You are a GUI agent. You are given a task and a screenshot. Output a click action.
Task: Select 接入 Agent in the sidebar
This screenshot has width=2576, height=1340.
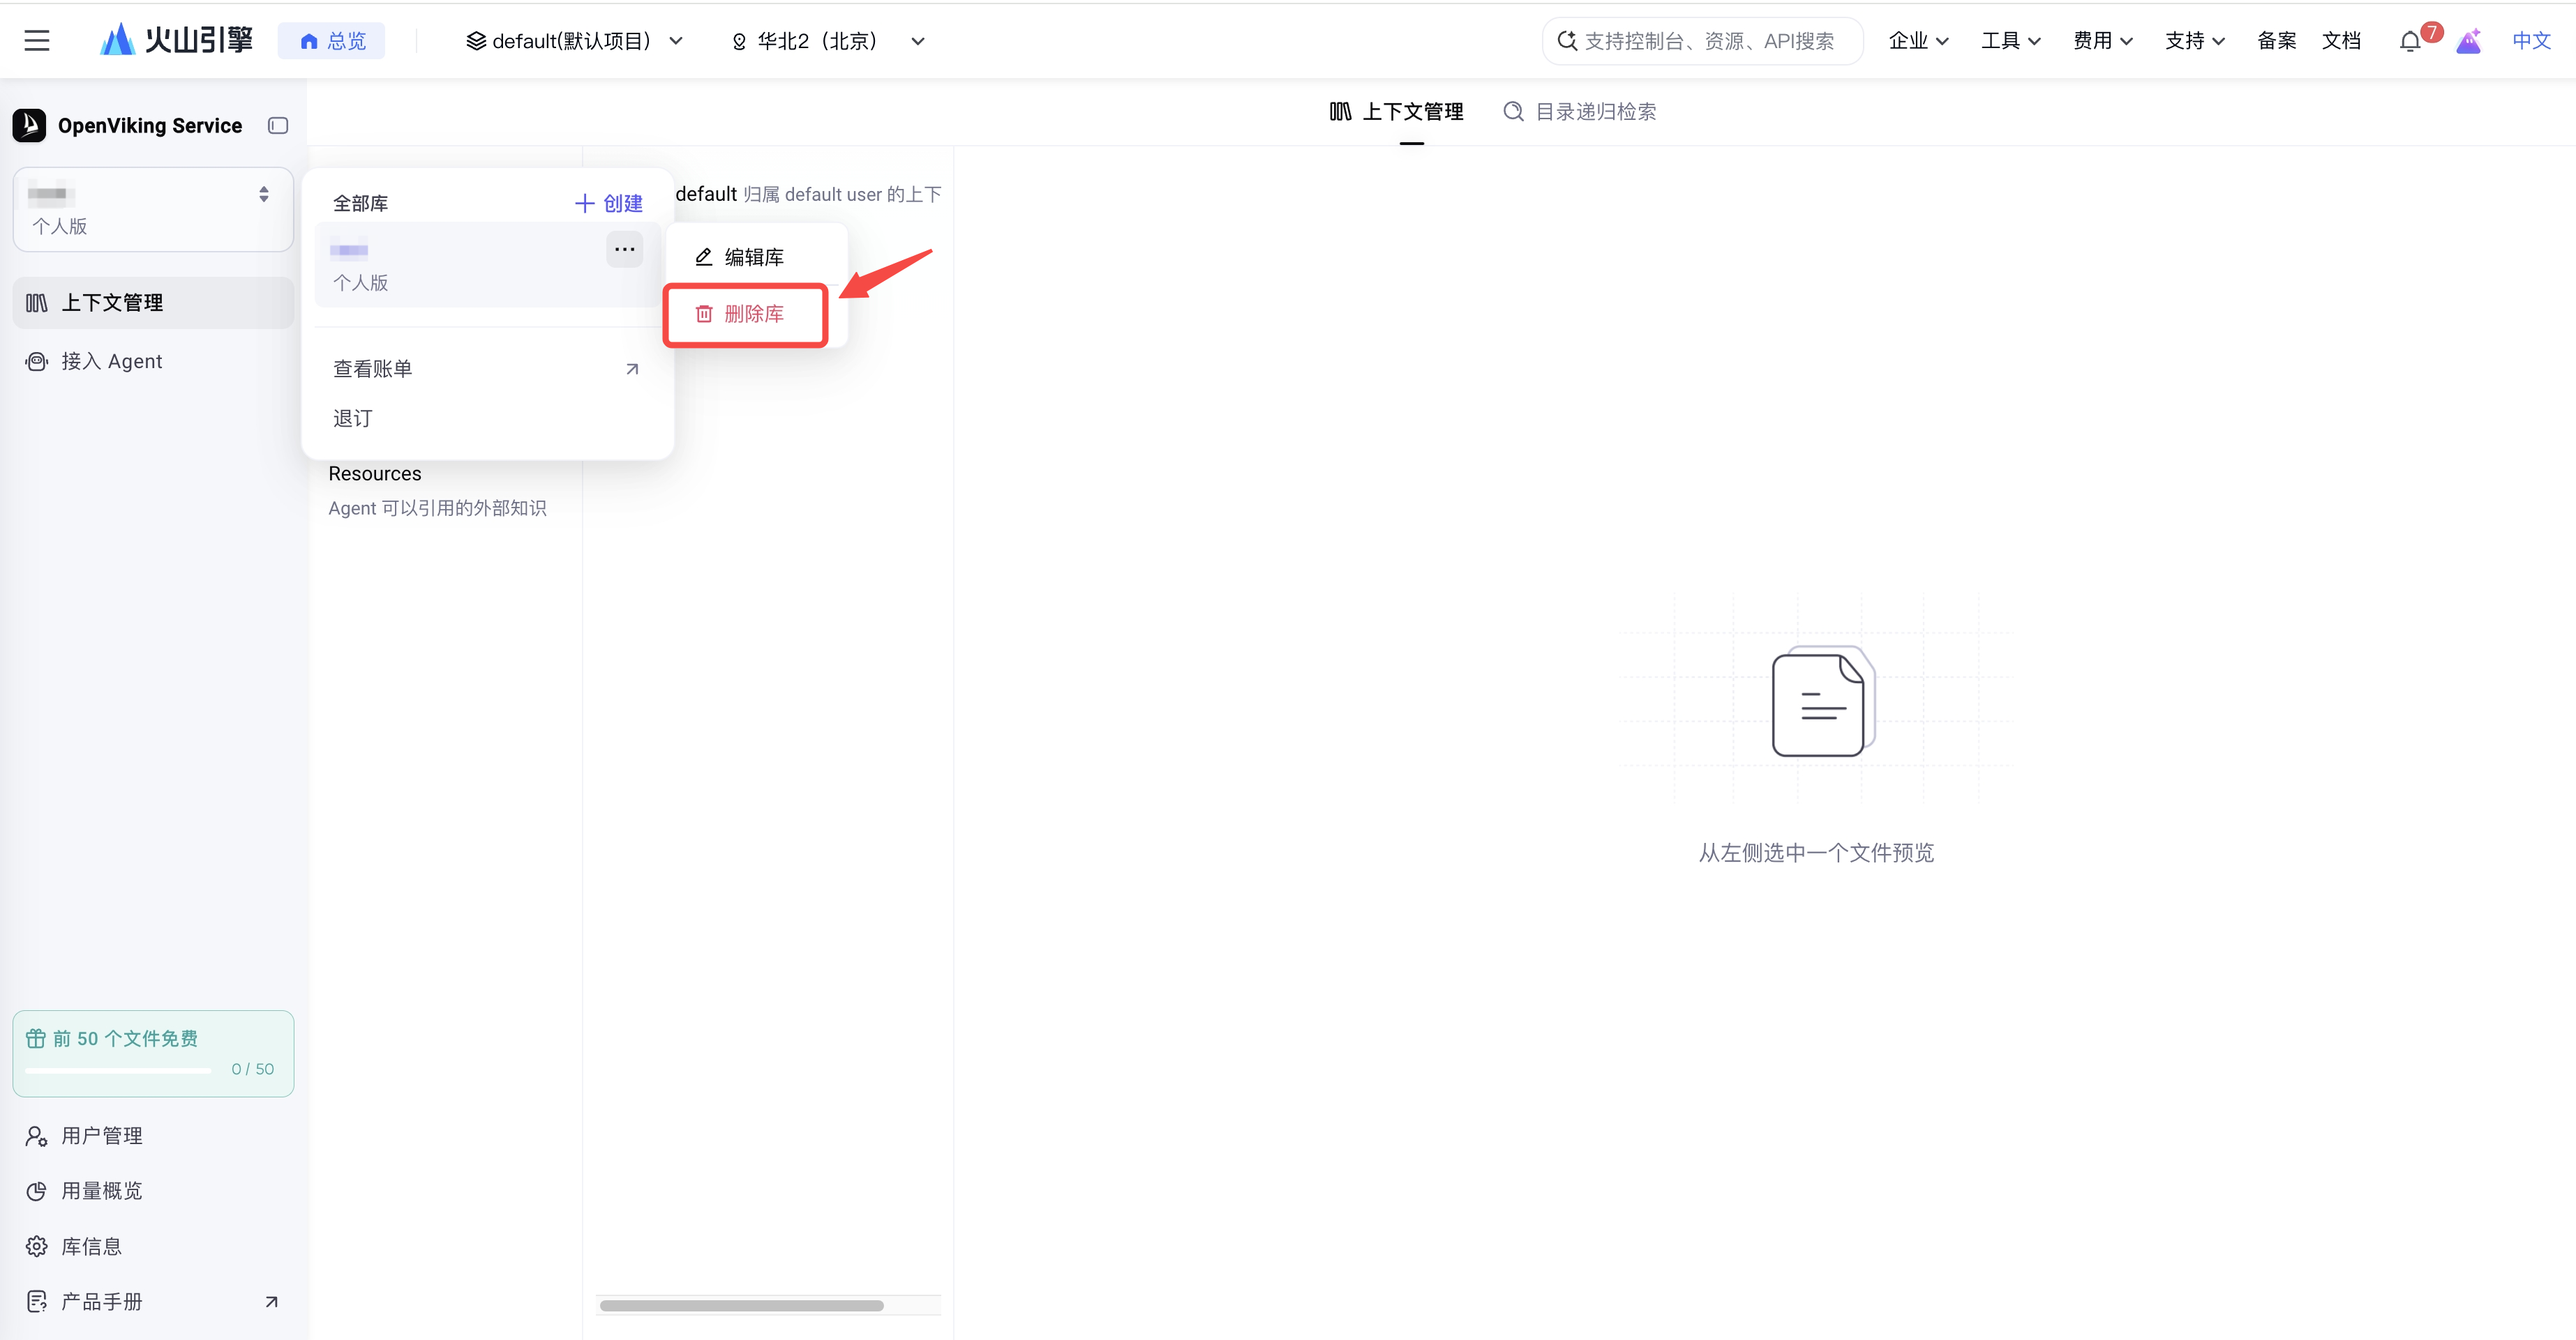pyautogui.click(x=153, y=362)
